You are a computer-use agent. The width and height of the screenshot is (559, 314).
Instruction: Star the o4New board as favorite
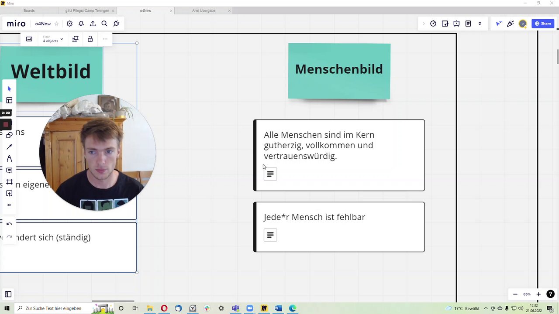(x=56, y=24)
